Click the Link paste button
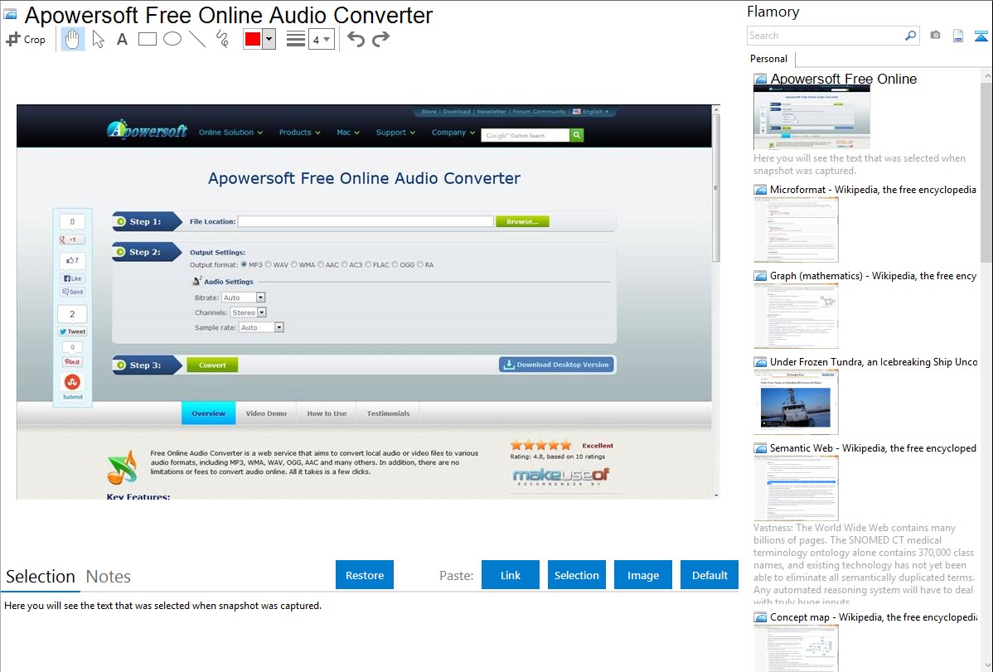This screenshot has width=993, height=672. click(x=511, y=575)
